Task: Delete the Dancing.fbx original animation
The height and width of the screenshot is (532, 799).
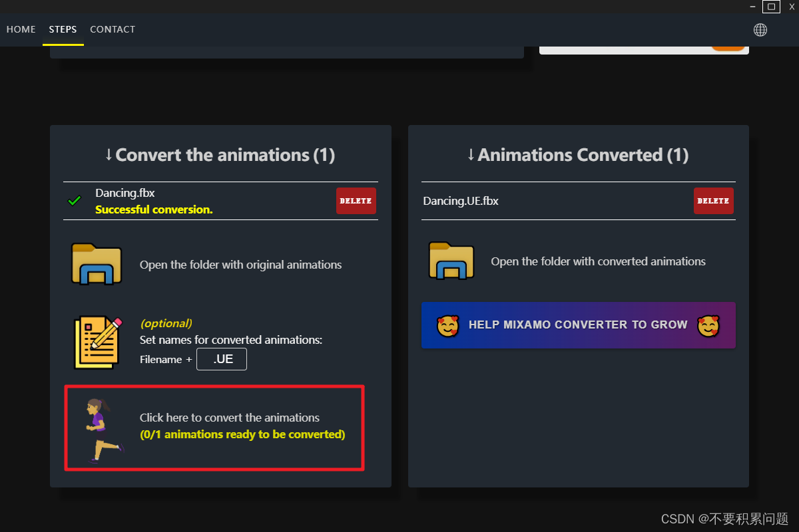Action: [356, 201]
